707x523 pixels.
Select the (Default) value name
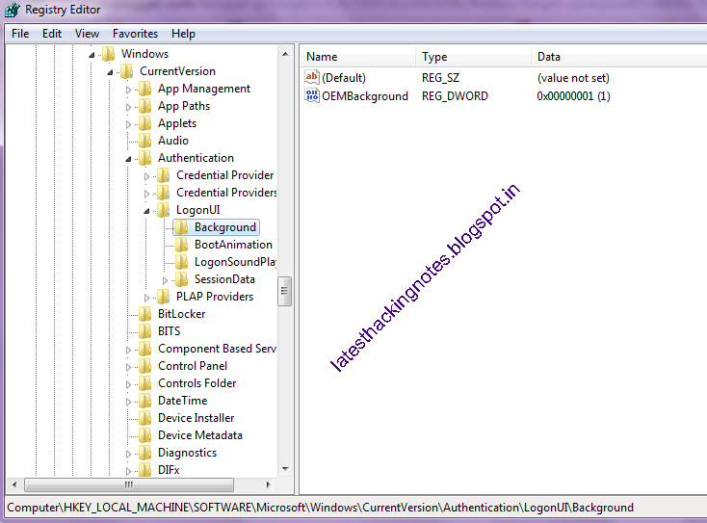(344, 78)
